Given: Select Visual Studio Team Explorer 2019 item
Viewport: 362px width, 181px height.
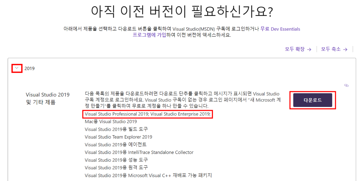Looking at the screenshot, I should point(119,137).
